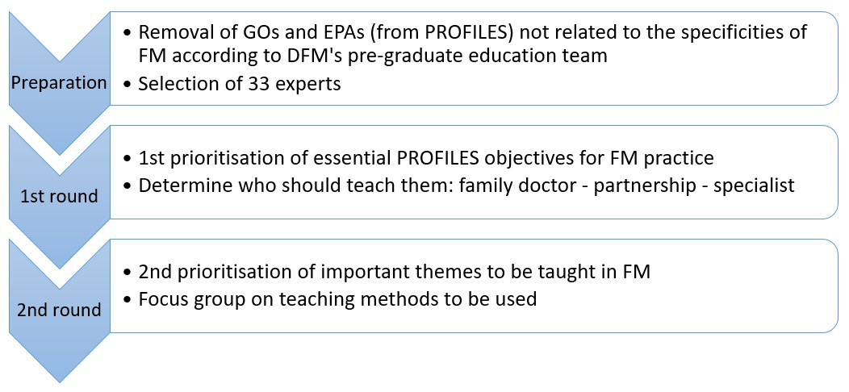Click the bullet dot before 'Focus group'

point(129,300)
